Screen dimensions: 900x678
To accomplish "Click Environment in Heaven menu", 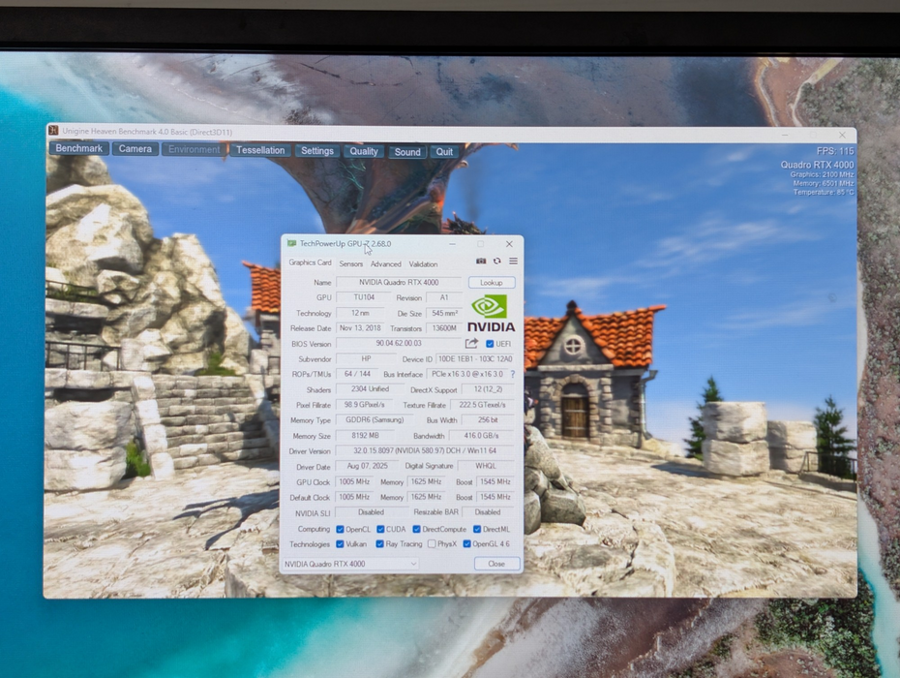I will [194, 149].
